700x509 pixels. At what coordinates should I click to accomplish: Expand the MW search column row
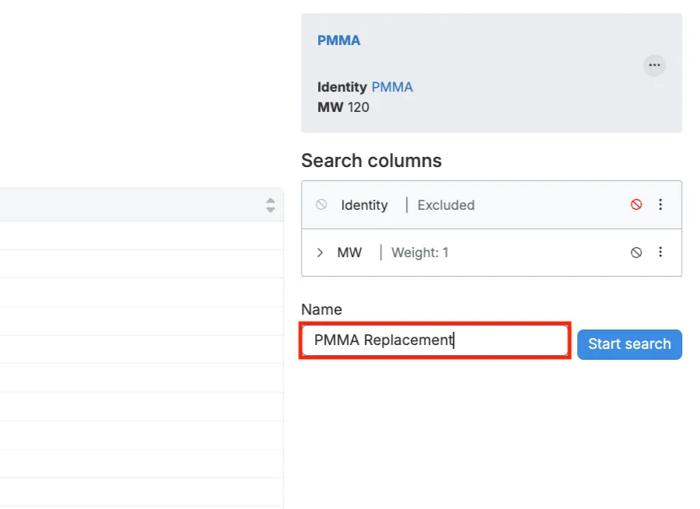[x=320, y=253]
